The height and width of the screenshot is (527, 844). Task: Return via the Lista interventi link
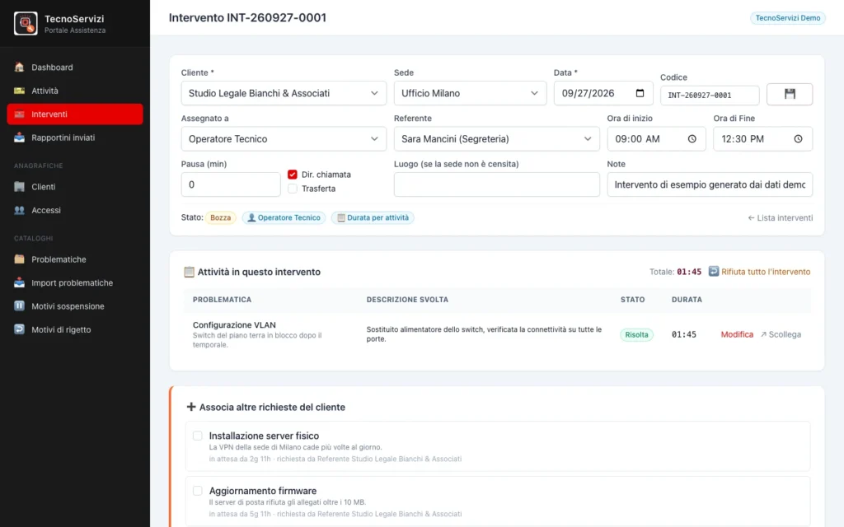pyautogui.click(x=780, y=217)
